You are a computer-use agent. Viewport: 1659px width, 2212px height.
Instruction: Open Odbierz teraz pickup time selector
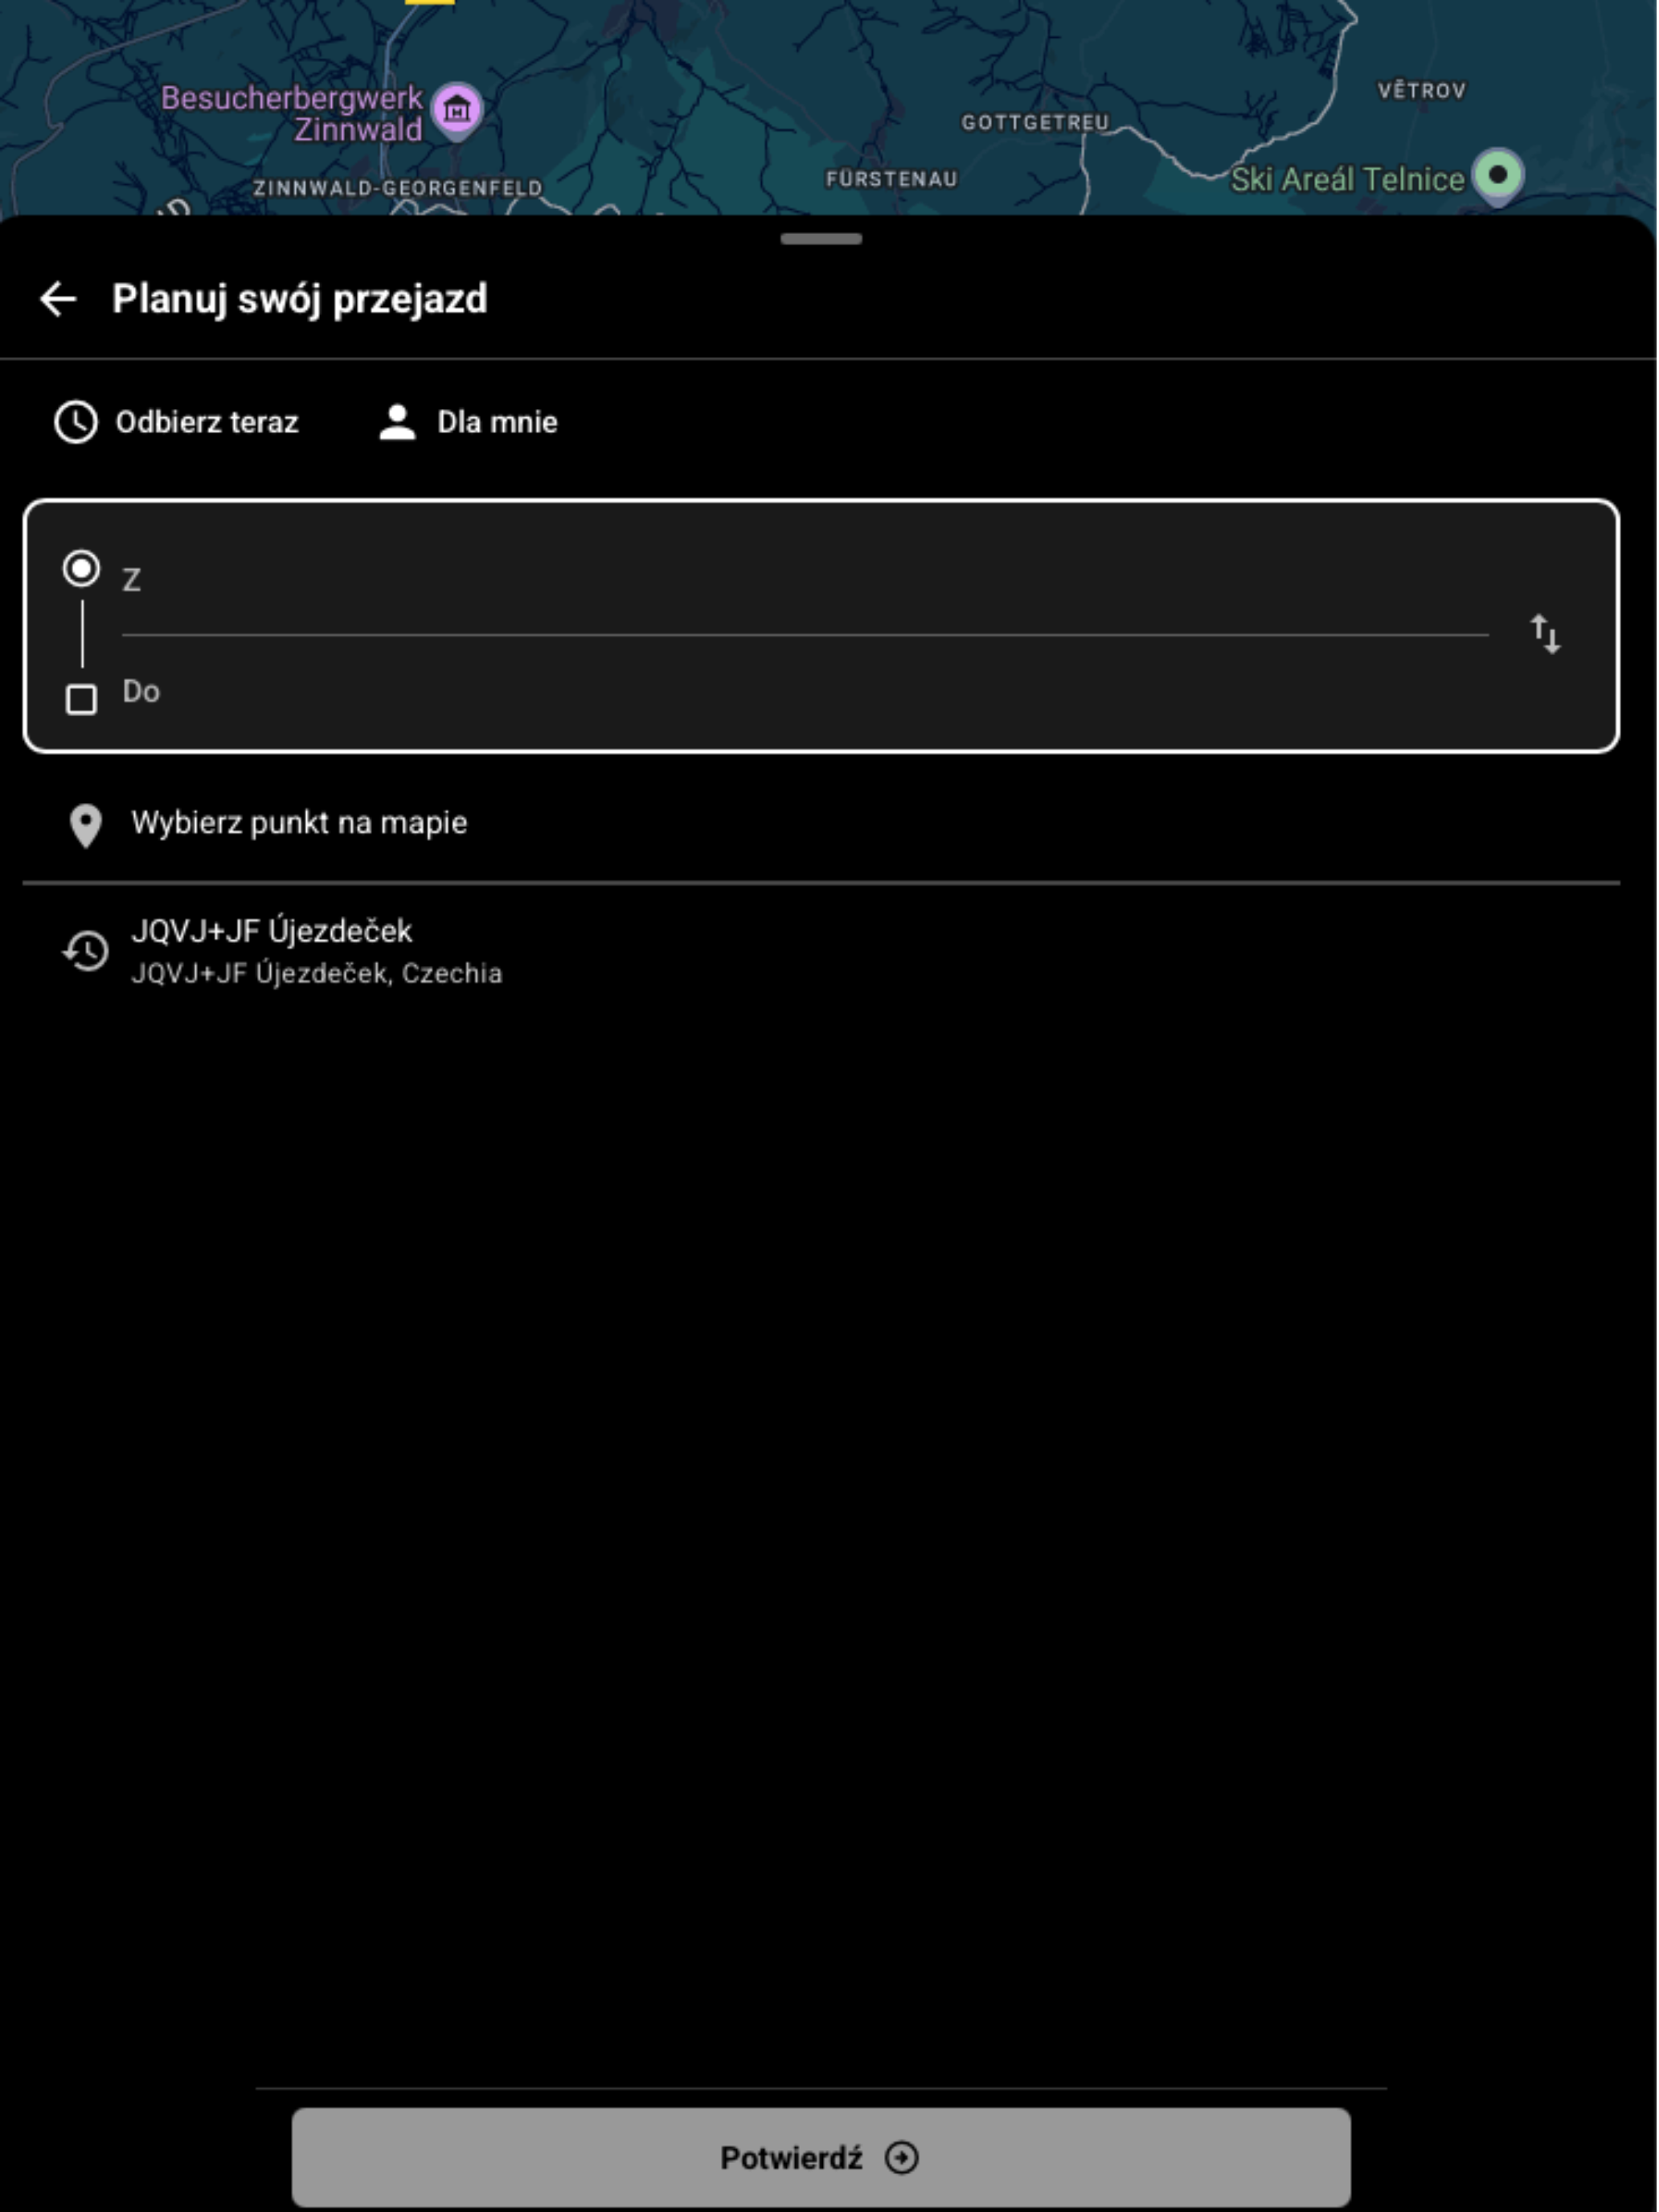[177, 422]
